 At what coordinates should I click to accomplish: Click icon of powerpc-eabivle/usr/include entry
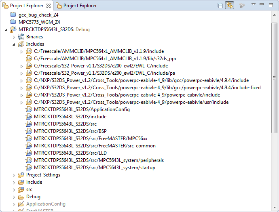[29, 102]
